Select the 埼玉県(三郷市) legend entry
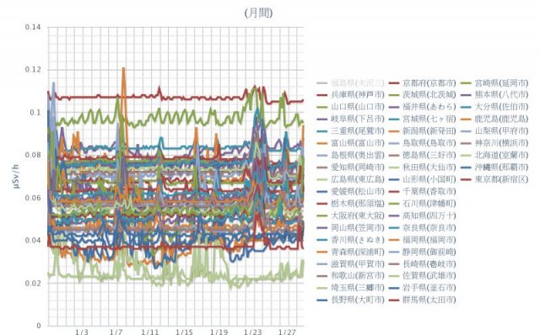The image size is (540, 335). (351, 288)
